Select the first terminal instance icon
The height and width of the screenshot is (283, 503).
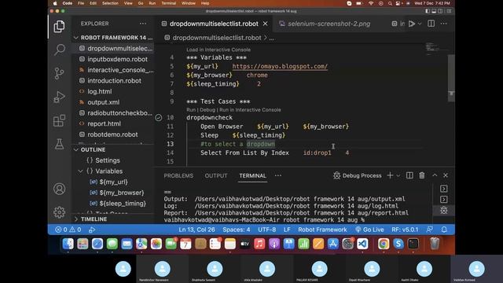(443, 189)
